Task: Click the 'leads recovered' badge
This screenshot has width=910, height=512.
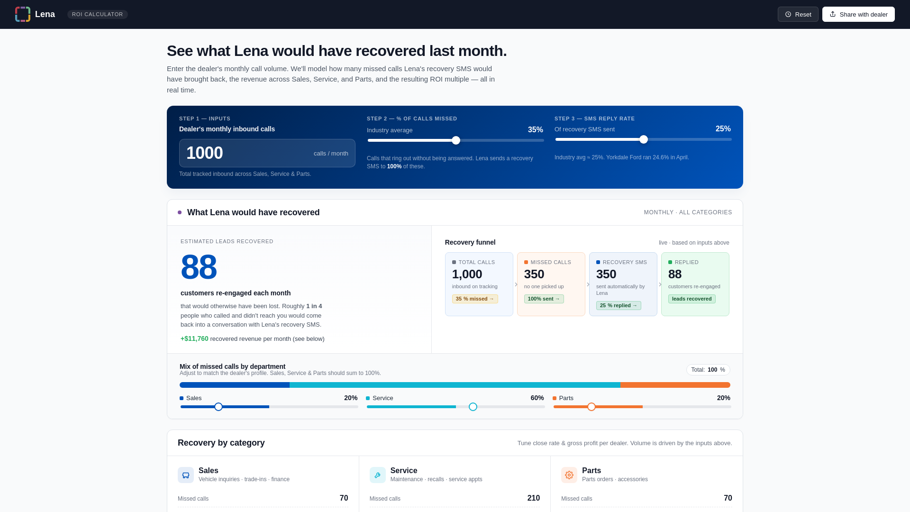Action: tap(692, 299)
